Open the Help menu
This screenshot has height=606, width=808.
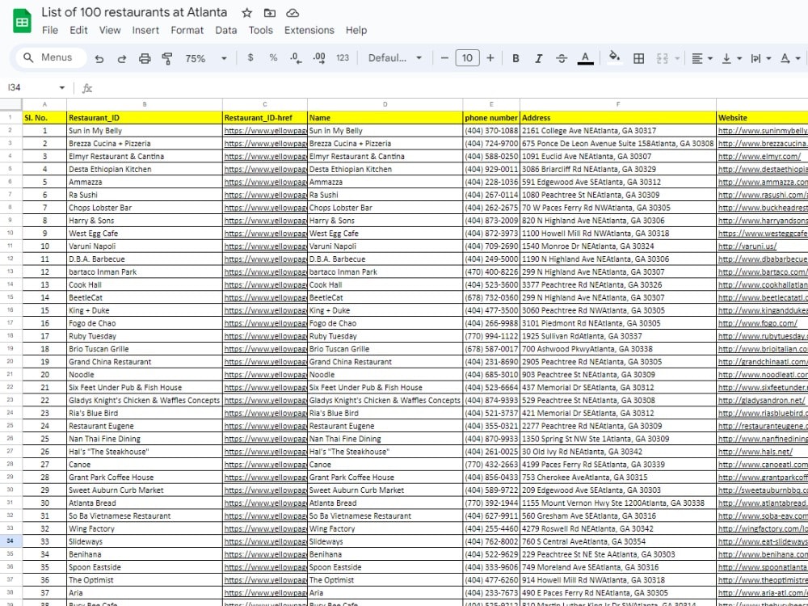tap(356, 31)
